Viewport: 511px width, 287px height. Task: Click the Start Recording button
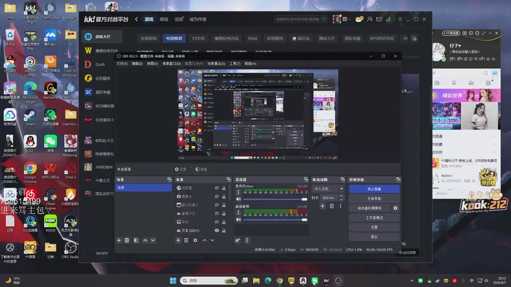[374, 198]
